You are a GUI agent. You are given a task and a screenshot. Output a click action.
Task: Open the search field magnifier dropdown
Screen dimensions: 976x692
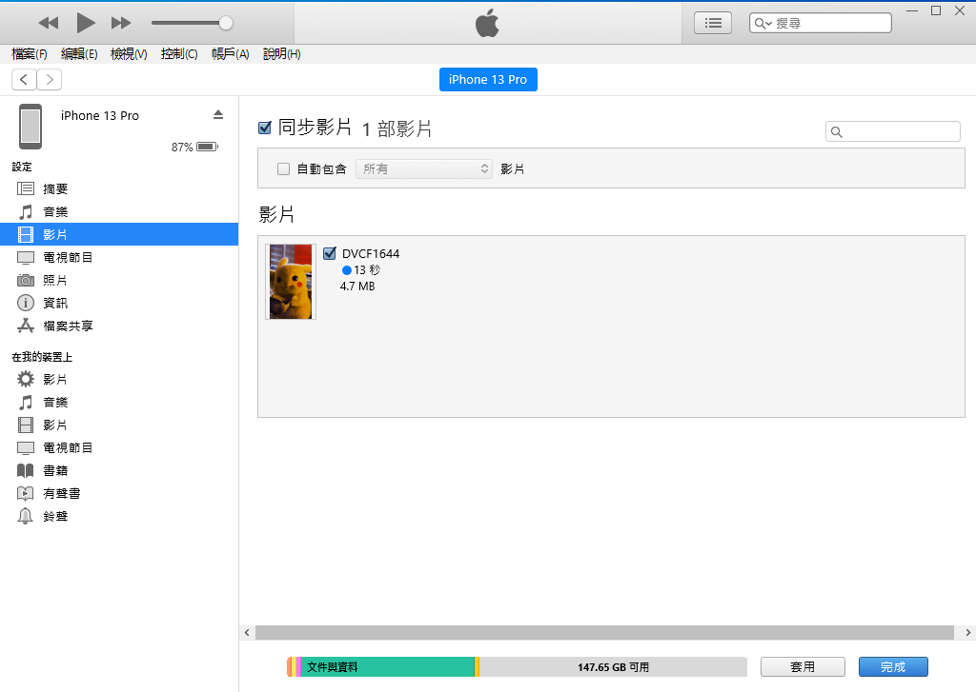(762, 23)
